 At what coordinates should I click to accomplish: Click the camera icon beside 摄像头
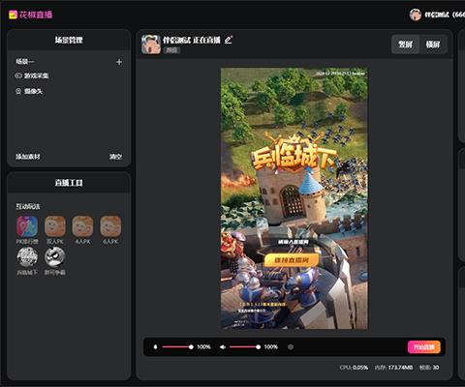[18, 91]
